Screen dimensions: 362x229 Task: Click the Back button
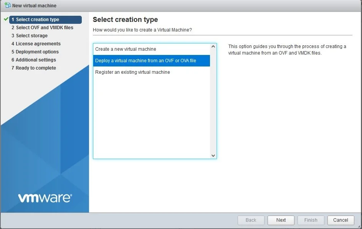(251, 220)
